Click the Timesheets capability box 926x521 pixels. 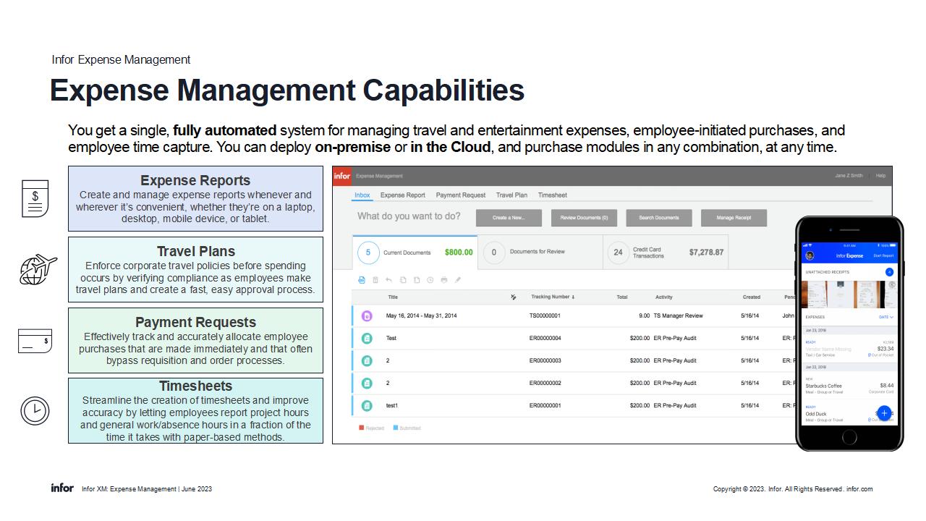click(195, 410)
